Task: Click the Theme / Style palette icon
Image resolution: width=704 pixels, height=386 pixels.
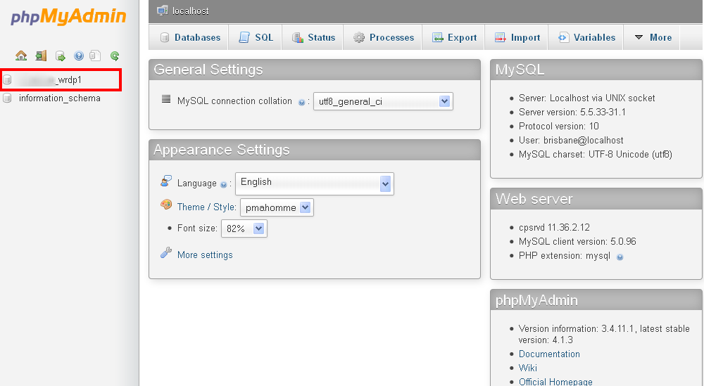Action: [x=166, y=205]
